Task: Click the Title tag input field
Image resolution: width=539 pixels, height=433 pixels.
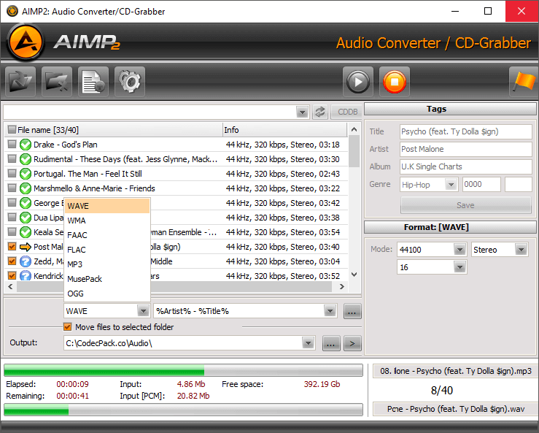Action: (466, 131)
